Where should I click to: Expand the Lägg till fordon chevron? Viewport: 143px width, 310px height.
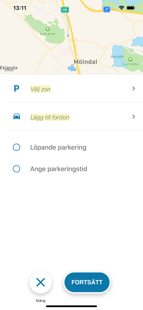[134, 117]
